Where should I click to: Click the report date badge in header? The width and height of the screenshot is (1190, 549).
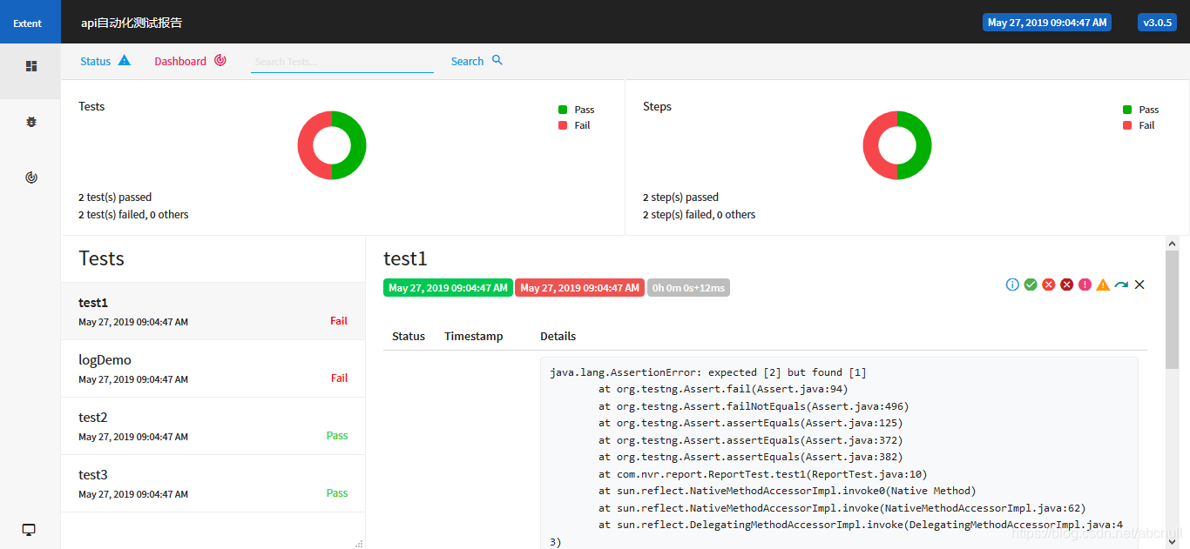coord(1047,23)
